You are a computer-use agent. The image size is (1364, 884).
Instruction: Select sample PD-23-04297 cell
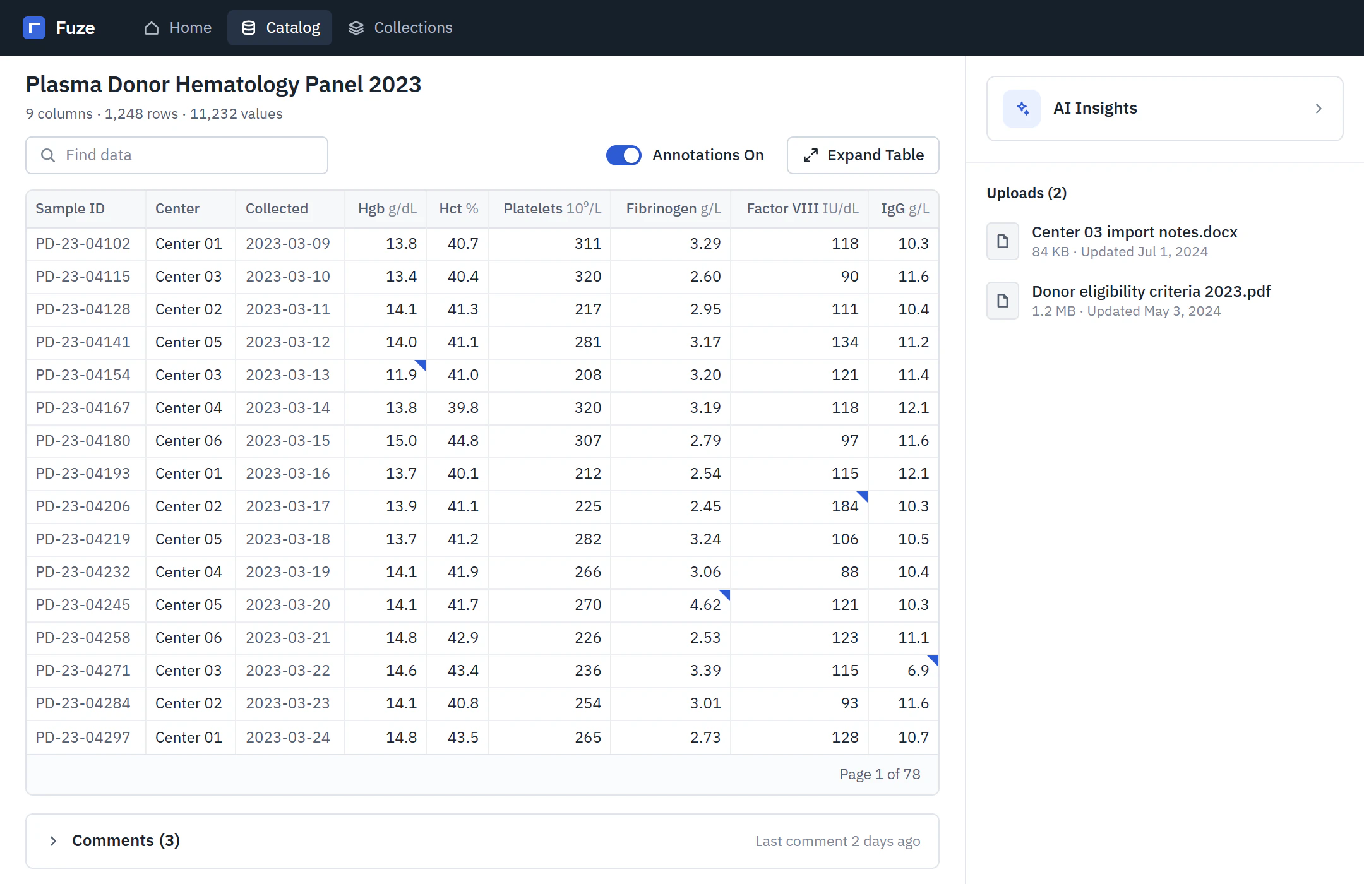point(86,738)
